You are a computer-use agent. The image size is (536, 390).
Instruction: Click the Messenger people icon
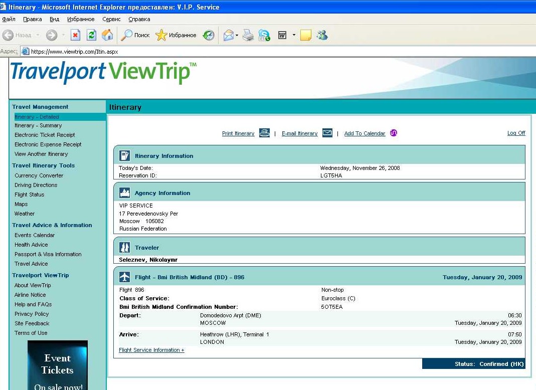coord(322,35)
